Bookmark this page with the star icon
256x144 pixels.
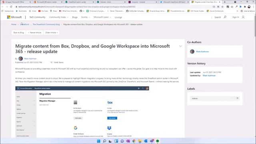[222, 7]
